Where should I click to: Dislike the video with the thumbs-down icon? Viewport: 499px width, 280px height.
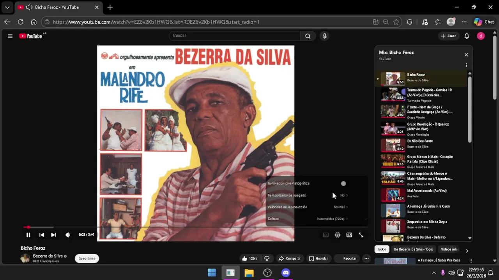pos(267,258)
